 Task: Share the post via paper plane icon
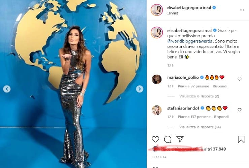coord(180,139)
